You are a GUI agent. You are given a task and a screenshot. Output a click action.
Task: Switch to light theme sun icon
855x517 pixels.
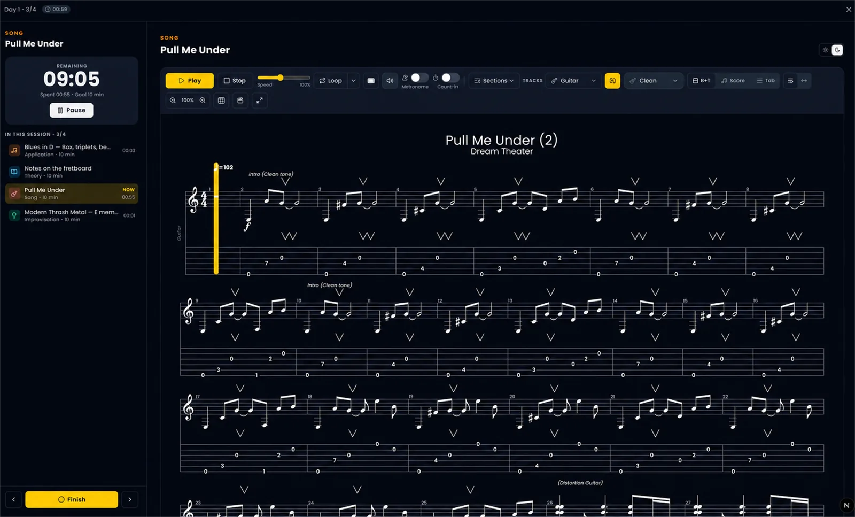(826, 50)
